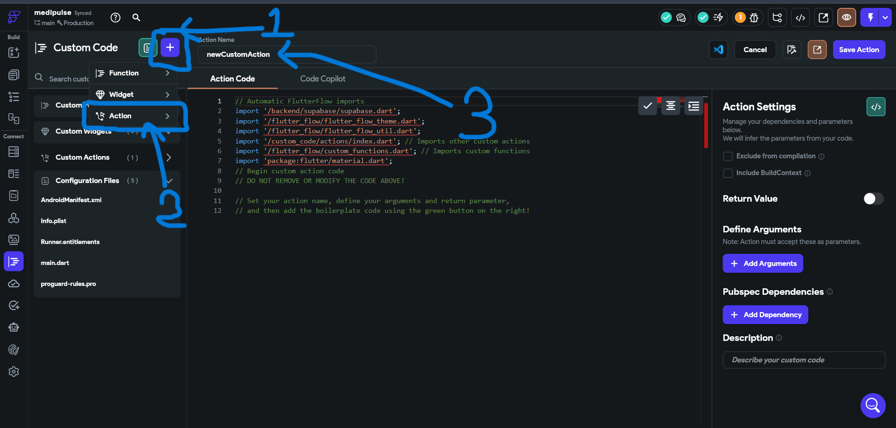
Task: Open the help question mark icon
Action: click(115, 18)
